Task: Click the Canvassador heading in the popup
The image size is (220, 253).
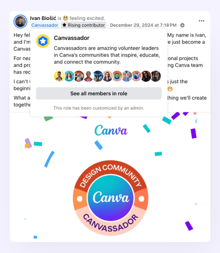Action: (x=72, y=38)
